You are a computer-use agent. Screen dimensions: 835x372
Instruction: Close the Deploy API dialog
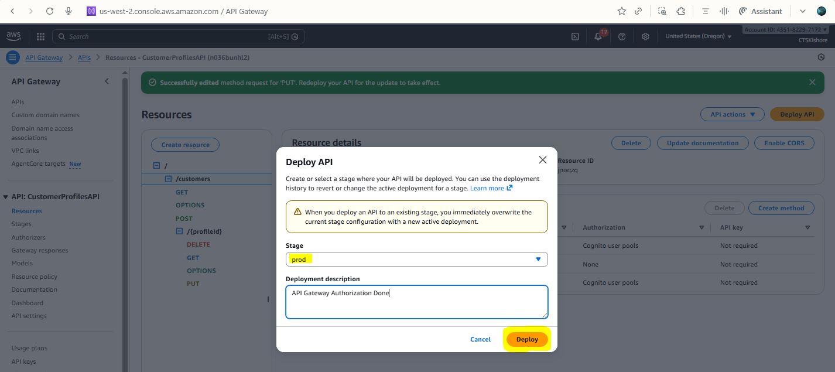point(542,160)
